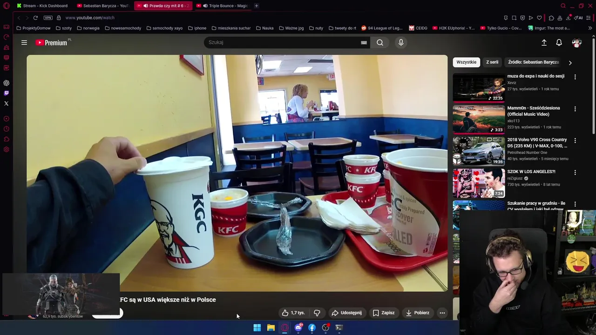Open options for Szukanie pracy w grudniu video
Viewport: 596px width, 335px height.
tap(575, 204)
